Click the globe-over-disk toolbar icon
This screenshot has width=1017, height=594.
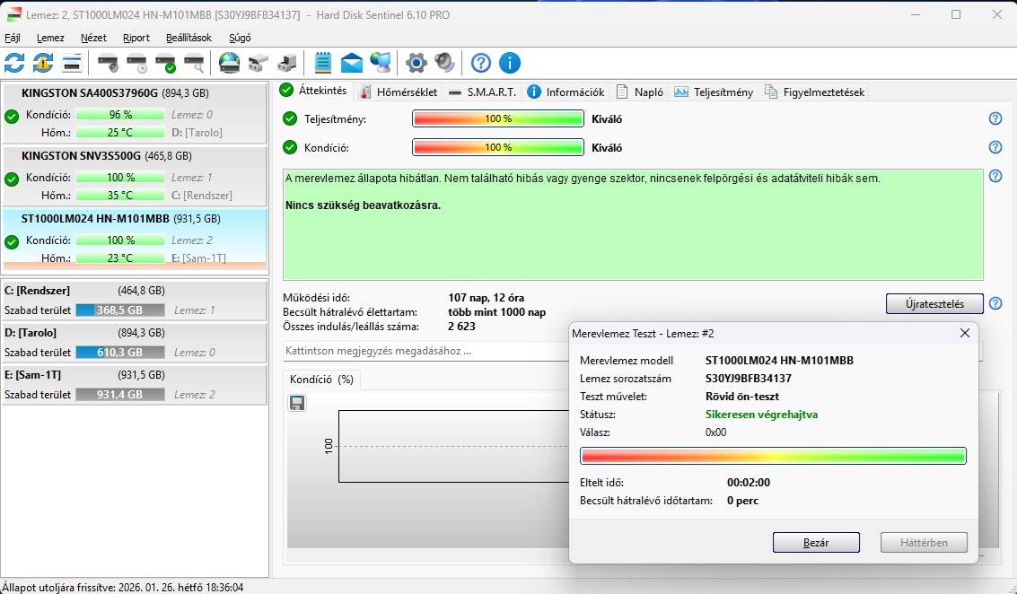(229, 63)
